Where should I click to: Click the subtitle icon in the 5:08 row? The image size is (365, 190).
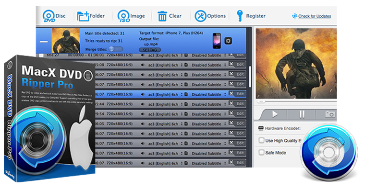(186, 65)
